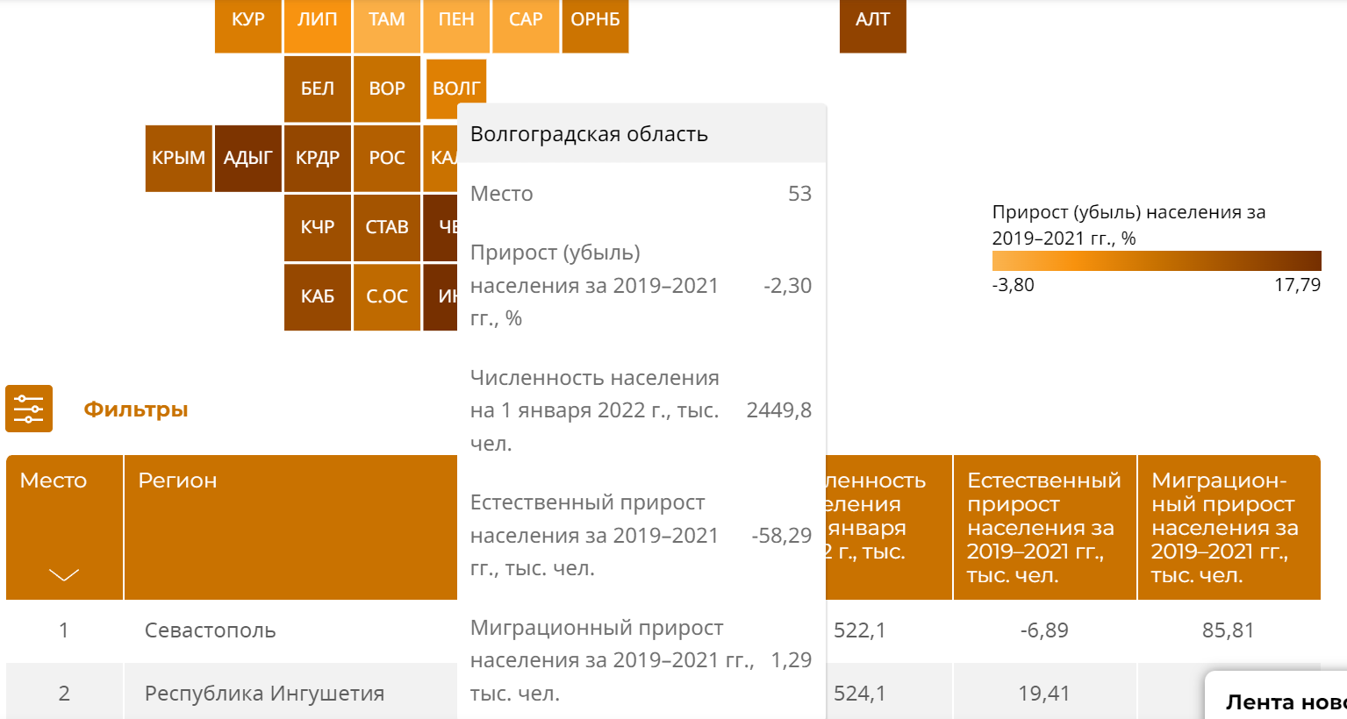Click value 524,1 in Ингушетия row
The width and height of the screenshot is (1347, 719).
point(860,694)
